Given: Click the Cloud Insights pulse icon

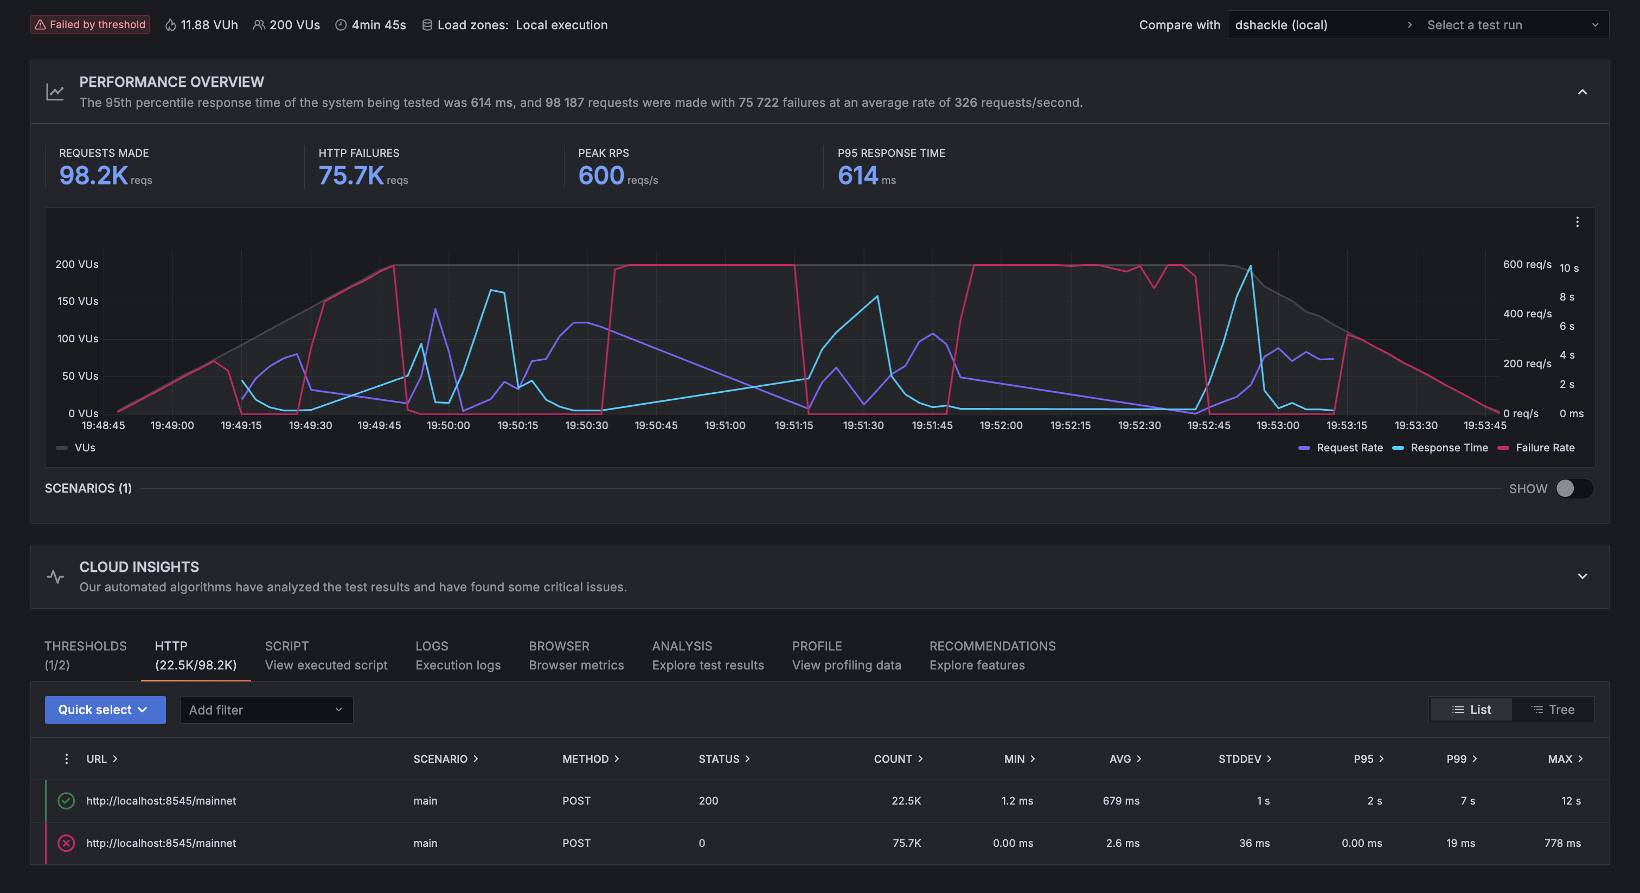Looking at the screenshot, I should (x=55, y=577).
